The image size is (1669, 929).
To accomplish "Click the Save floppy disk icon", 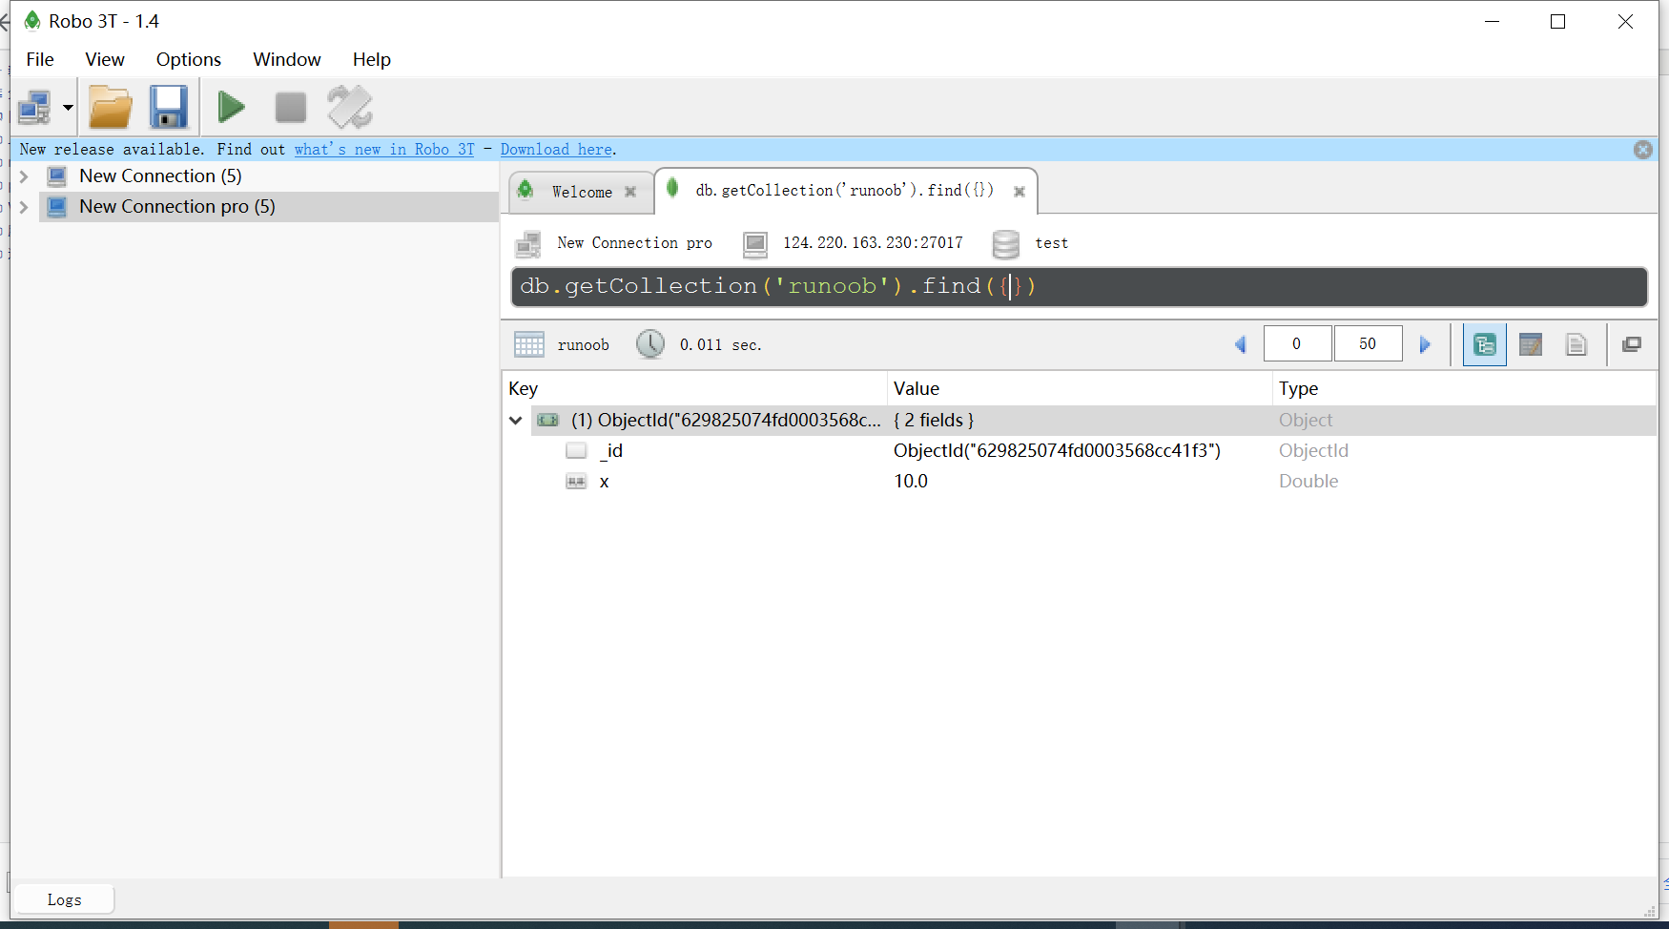I will pos(169,107).
